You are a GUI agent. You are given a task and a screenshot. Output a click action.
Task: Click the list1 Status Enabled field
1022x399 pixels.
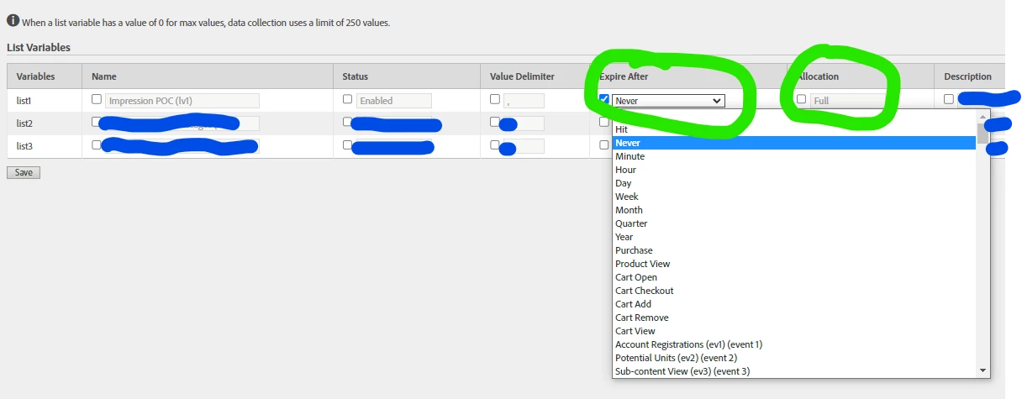394,101
